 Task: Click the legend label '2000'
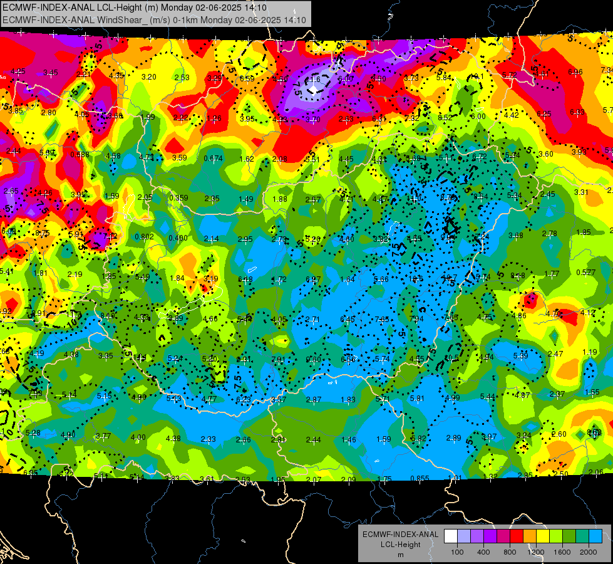pos(589,552)
